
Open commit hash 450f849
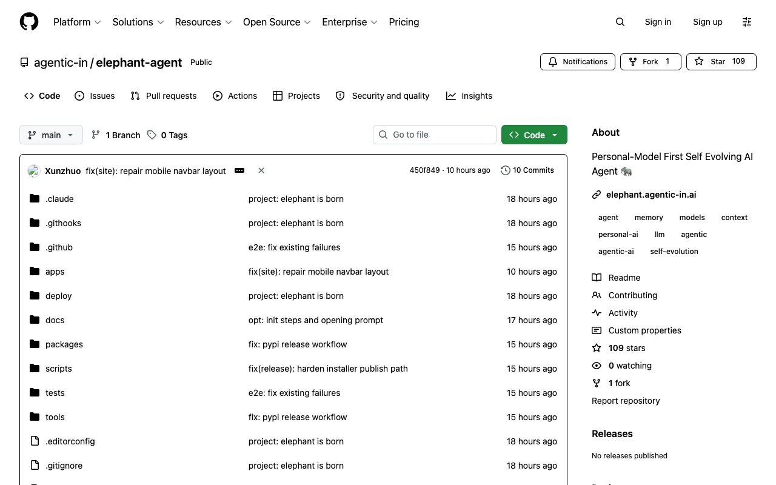point(424,170)
